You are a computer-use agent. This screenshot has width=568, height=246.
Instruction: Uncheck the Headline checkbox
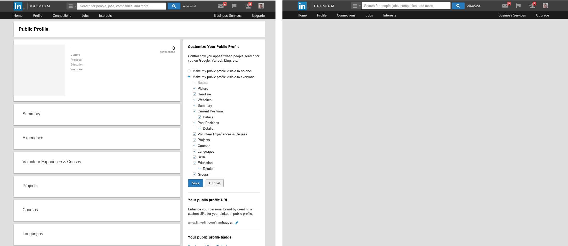pyautogui.click(x=194, y=94)
